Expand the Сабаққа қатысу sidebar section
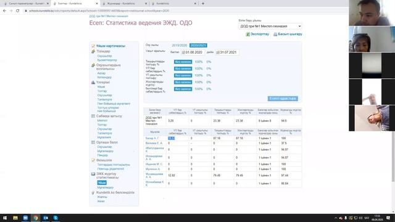The image size is (395, 222). pyautogui.click(x=109, y=116)
